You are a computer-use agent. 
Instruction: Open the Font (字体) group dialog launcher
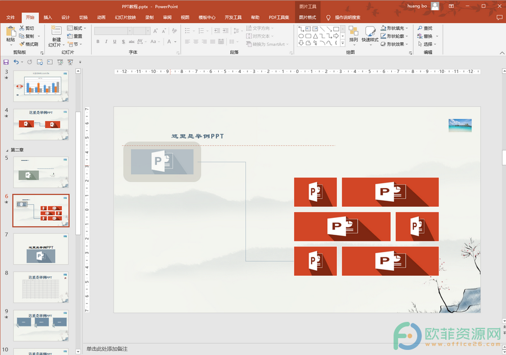click(178, 53)
